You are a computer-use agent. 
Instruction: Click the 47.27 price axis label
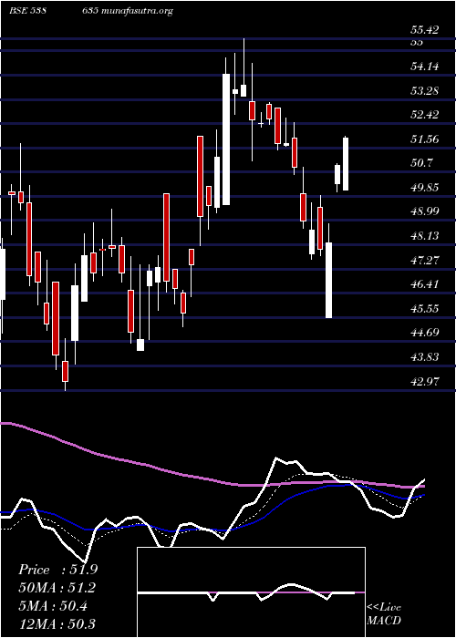coord(425,260)
